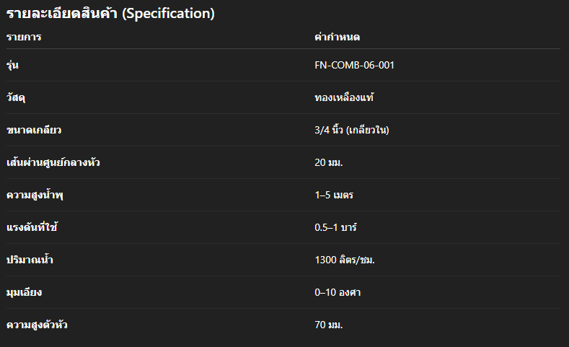The image size is (569, 347).
Task: Click the รายการ column header
Action: pos(24,37)
